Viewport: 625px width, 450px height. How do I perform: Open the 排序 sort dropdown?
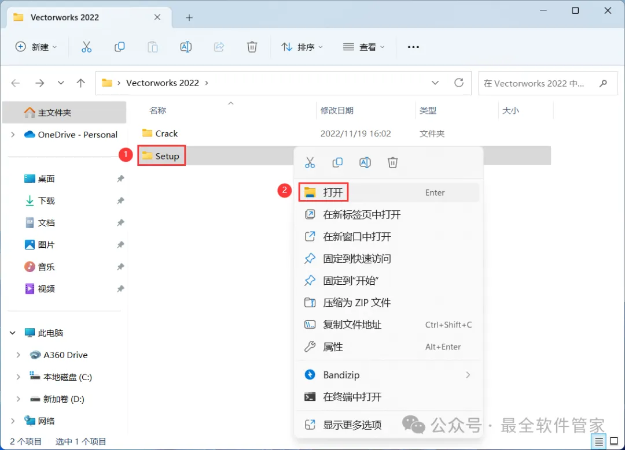(302, 47)
